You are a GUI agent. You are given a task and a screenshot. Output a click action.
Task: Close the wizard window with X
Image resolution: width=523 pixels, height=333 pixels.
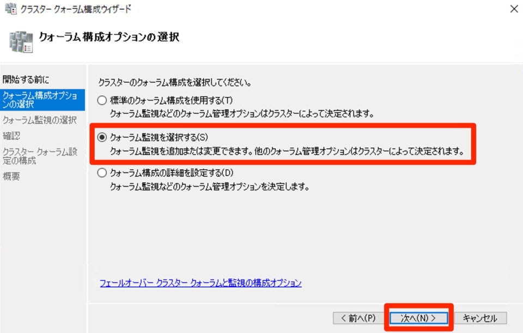coord(514,9)
